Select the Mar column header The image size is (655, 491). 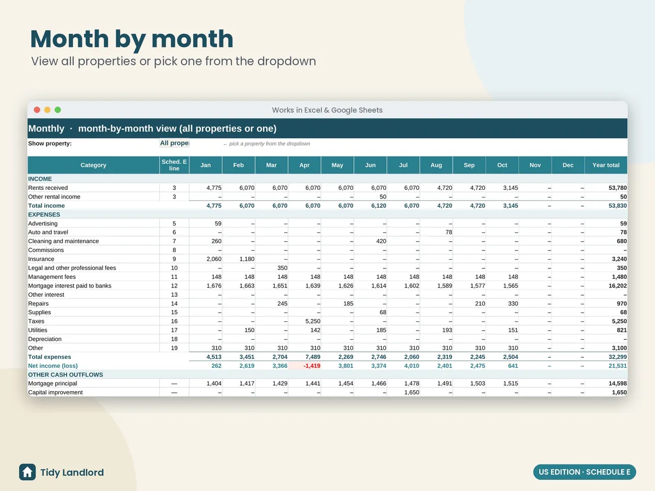[x=271, y=165]
